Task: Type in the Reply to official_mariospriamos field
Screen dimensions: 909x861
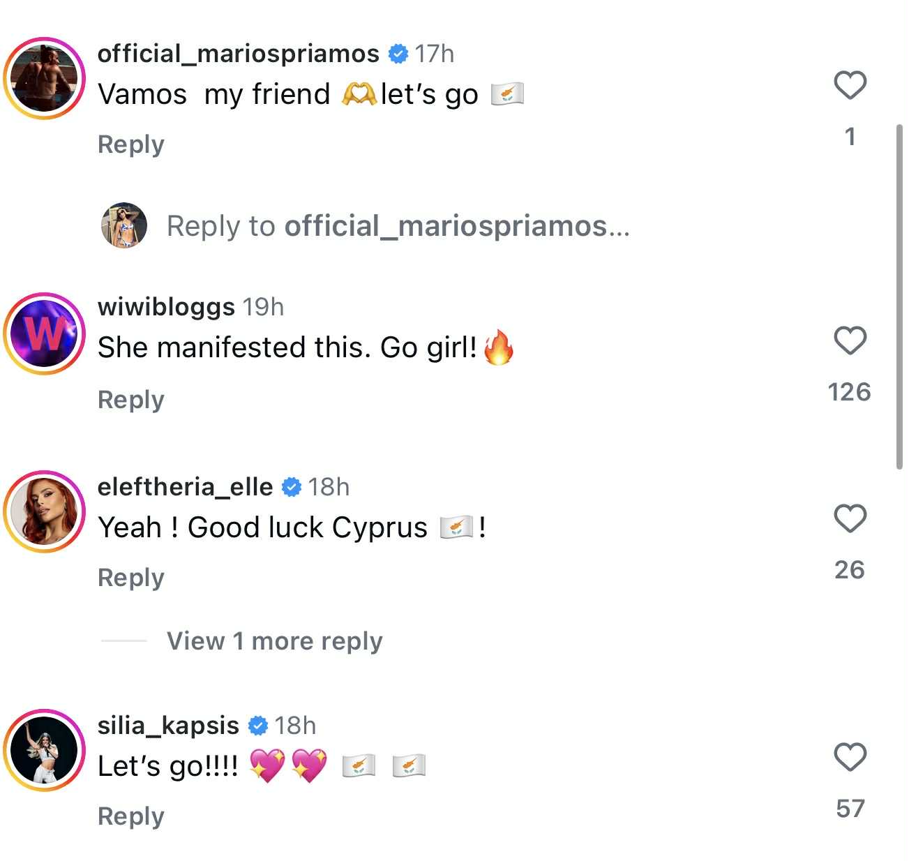Action: pos(398,226)
